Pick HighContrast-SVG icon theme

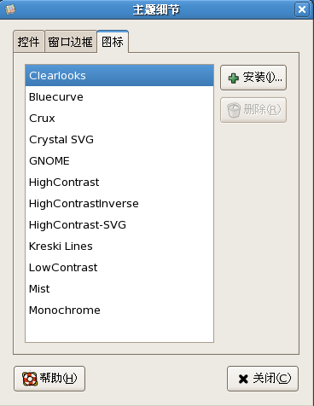pyautogui.click(x=119, y=225)
